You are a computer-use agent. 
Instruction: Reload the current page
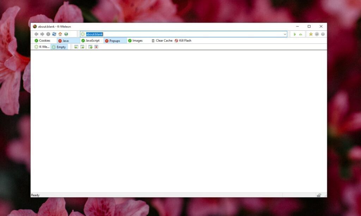point(54,34)
